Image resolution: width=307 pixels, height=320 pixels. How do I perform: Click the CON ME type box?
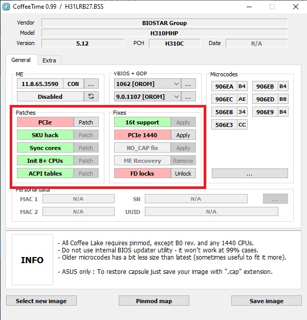(x=73, y=83)
